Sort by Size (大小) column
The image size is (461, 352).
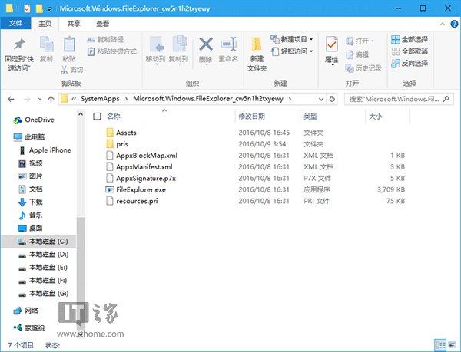[376, 117]
